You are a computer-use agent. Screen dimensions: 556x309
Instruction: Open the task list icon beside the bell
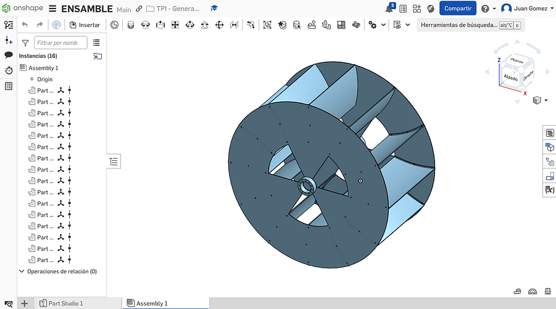coord(403,9)
